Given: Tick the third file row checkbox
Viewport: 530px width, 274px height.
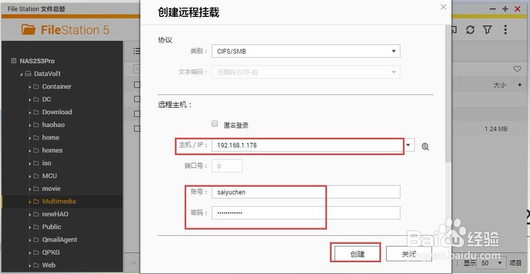Looking at the screenshot, I should pos(137,113).
